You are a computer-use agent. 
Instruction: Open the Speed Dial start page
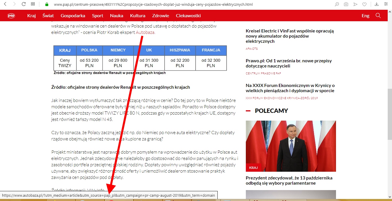33,4
